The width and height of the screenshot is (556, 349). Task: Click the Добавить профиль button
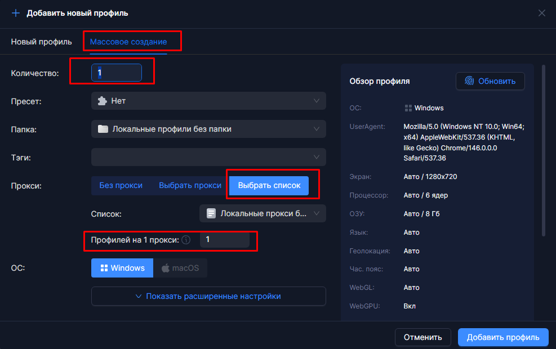coord(503,337)
